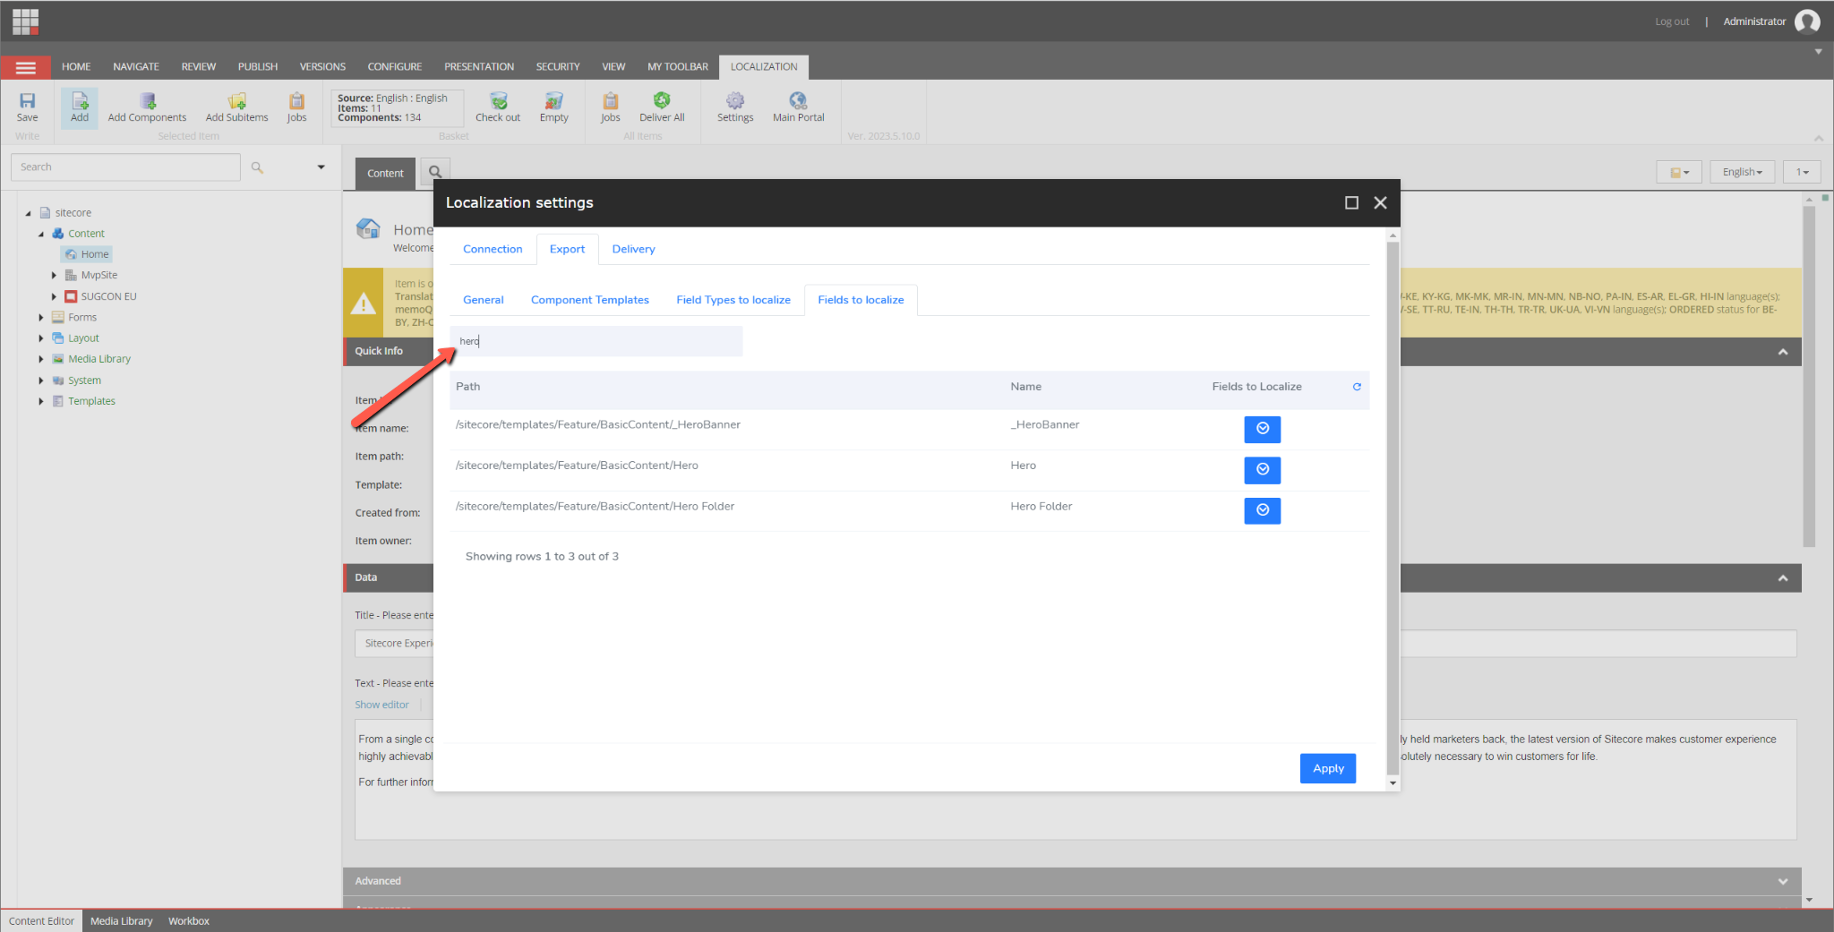Collapse the Quick Info section
Image resolution: width=1834 pixels, height=932 pixels.
pyautogui.click(x=1783, y=352)
